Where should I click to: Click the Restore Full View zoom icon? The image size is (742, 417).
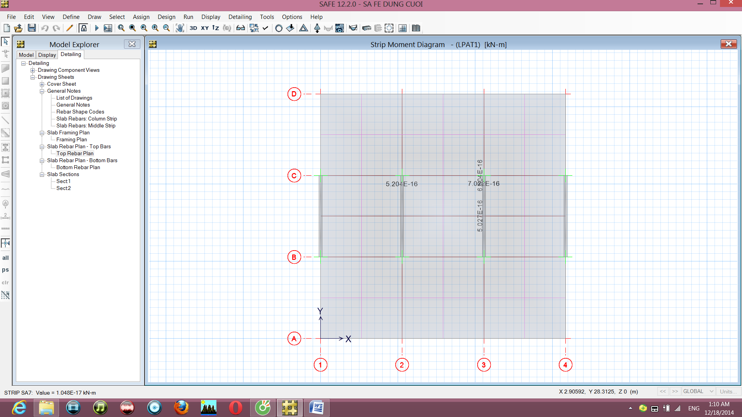(132, 28)
